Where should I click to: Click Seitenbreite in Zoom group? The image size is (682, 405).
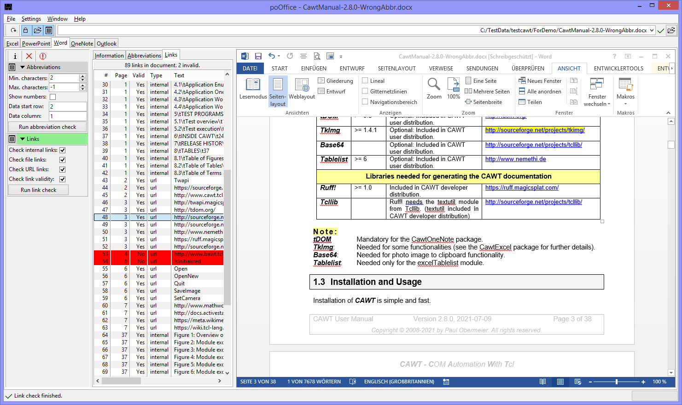(484, 102)
